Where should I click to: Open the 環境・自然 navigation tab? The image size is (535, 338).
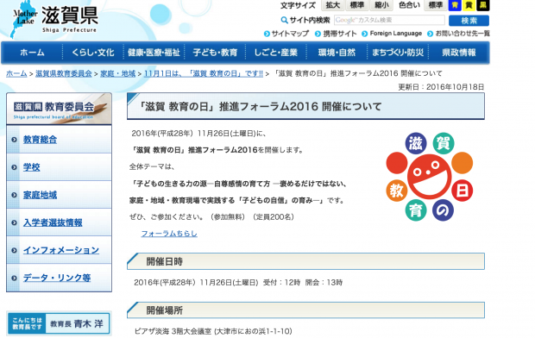337,53
